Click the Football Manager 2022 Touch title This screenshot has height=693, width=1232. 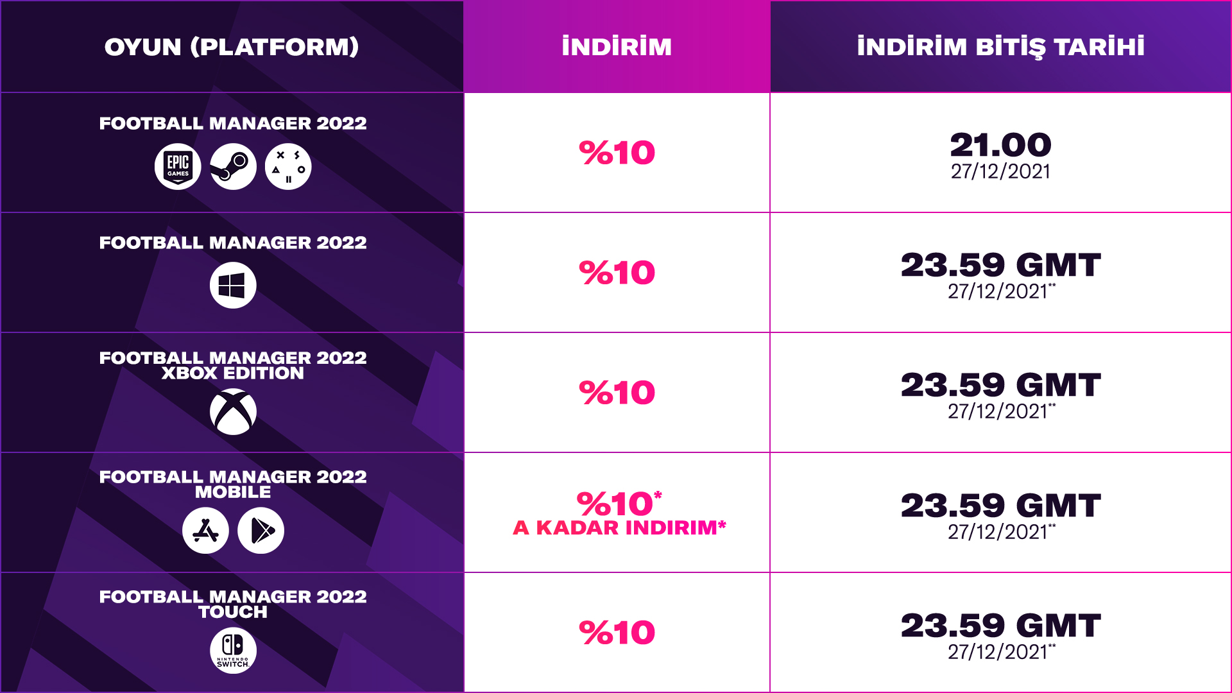coord(233,604)
